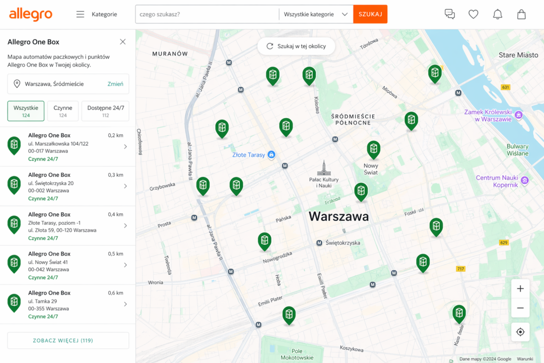Zoom out on the map

[520, 308]
